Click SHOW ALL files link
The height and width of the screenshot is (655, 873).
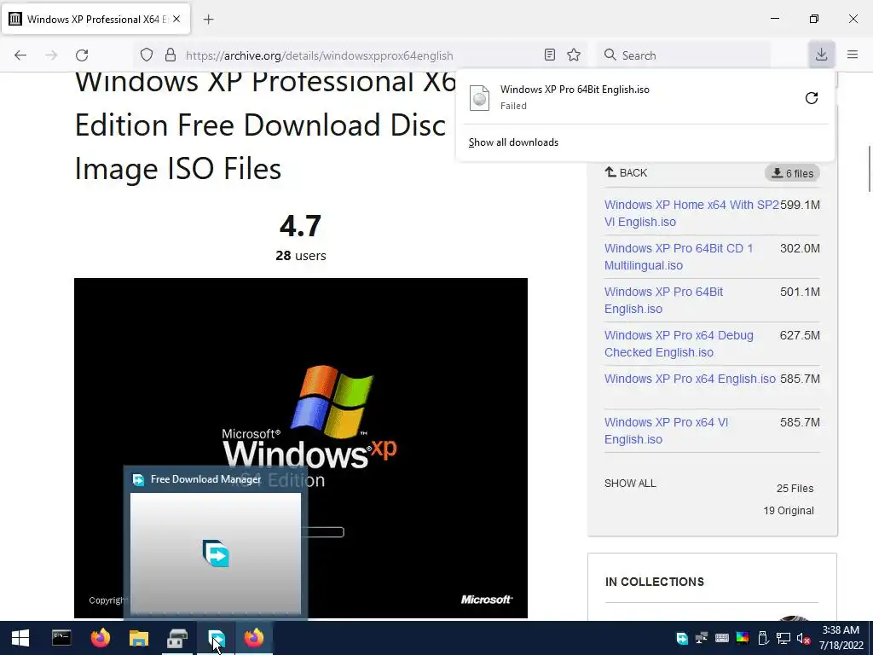click(x=630, y=484)
